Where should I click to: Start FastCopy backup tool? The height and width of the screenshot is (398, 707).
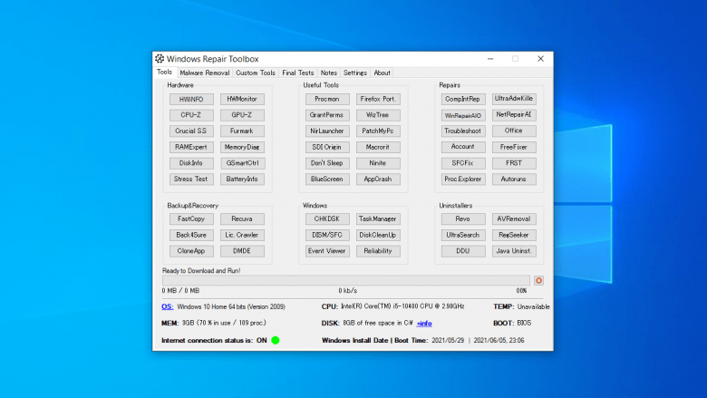click(191, 219)
